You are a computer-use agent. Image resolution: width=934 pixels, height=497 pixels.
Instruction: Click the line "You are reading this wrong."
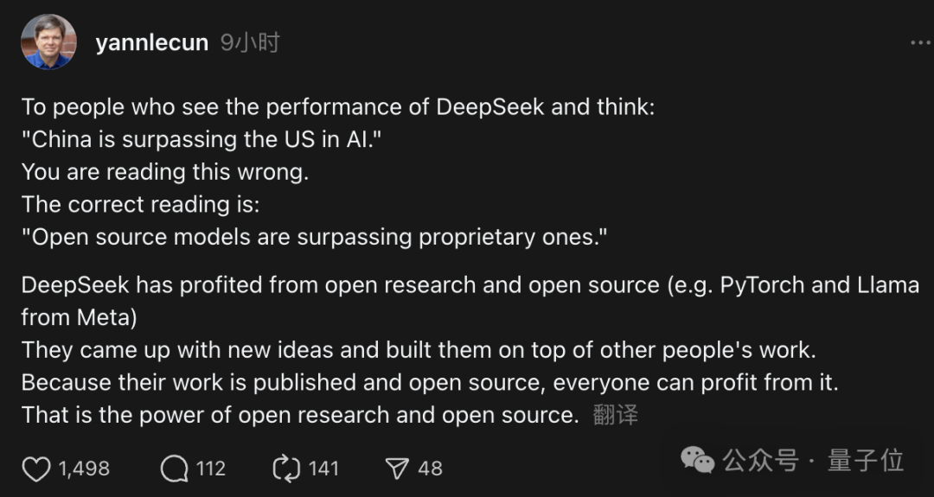click(x=164, y=171)
